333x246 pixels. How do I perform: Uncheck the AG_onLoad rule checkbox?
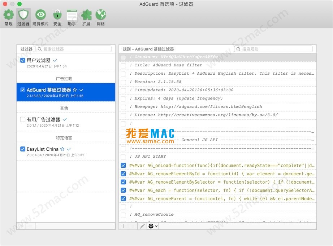click(123, 166)
